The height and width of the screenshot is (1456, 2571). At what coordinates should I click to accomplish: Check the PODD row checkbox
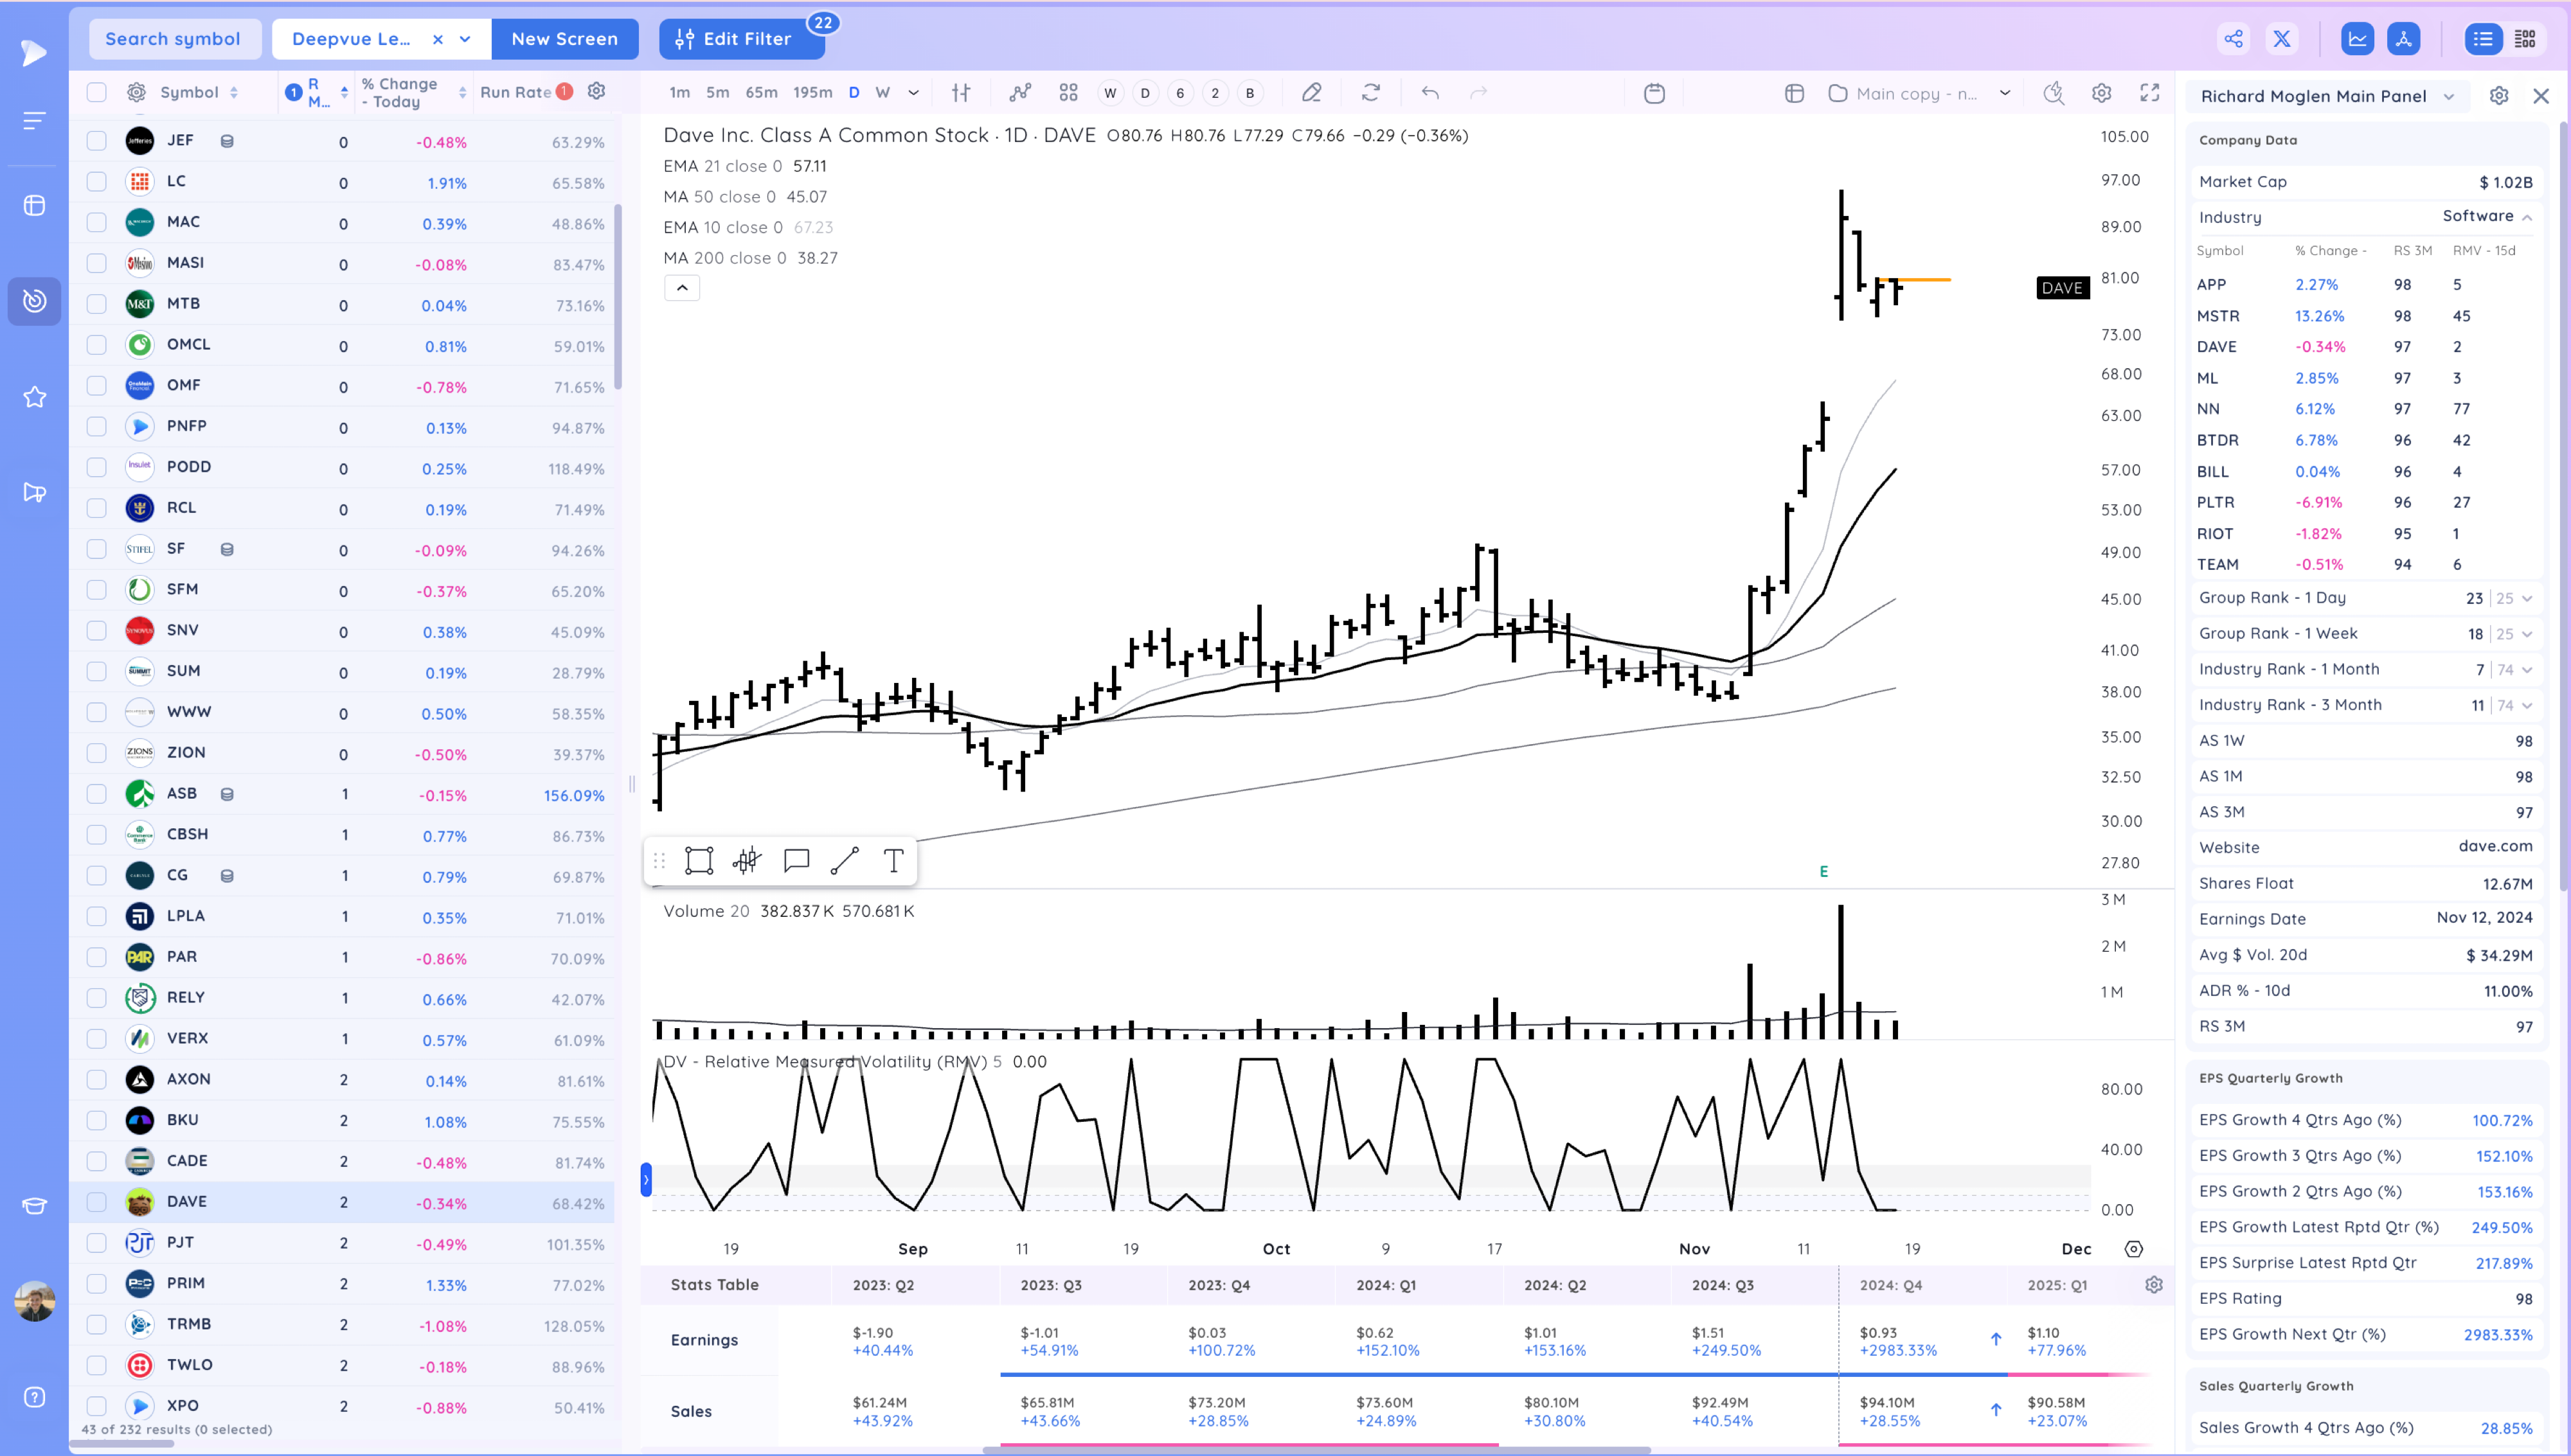(96, 467)
